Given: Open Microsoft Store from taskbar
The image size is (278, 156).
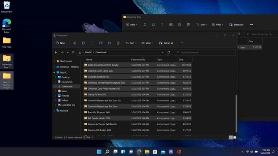Looking at the screenshot, I should click(x=155, y=152).
